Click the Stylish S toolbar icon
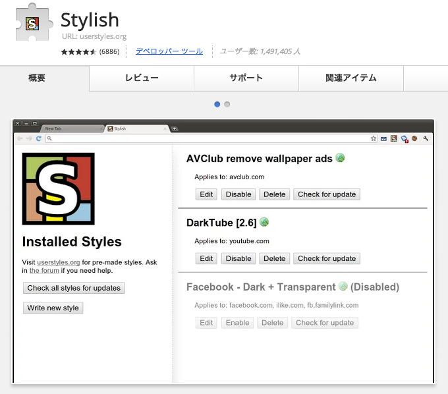Viewport: 448px width, 394px height. click(394, 138)
